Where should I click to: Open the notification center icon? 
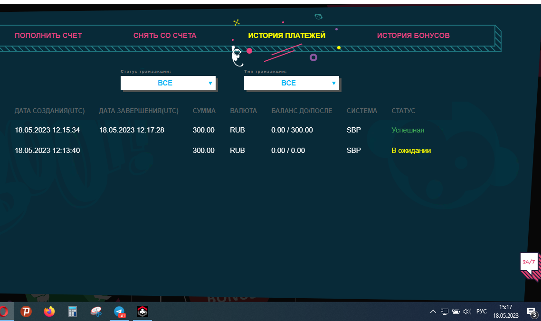pos(532,312)
